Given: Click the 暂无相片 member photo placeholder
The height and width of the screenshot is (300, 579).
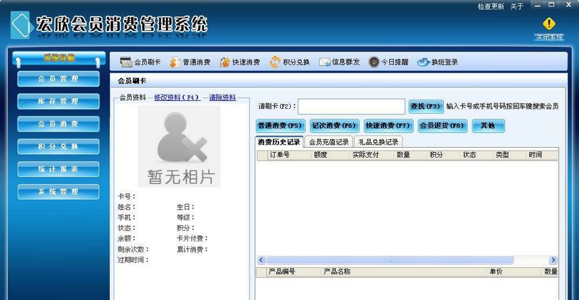Looking at the screenshot, I should point(179,146).
